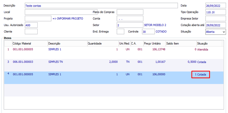Screen dimensions: 228x113
Task: Click the Situação column header in grid
Action: [209, 44]
